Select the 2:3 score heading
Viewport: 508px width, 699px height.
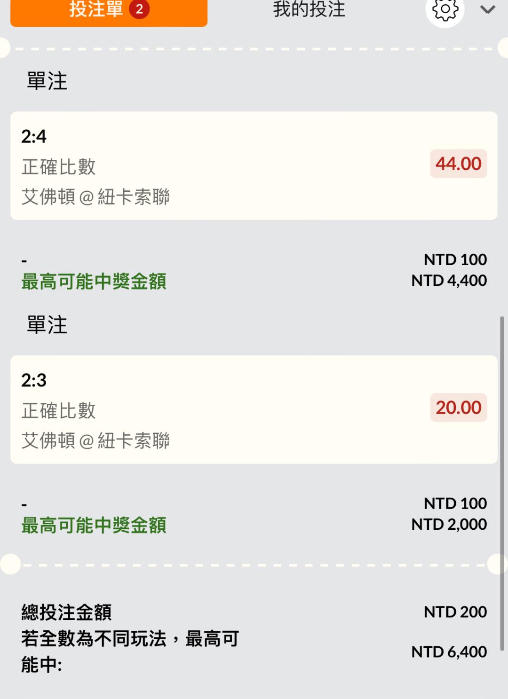pyautogui.click(x=34, y=380)
